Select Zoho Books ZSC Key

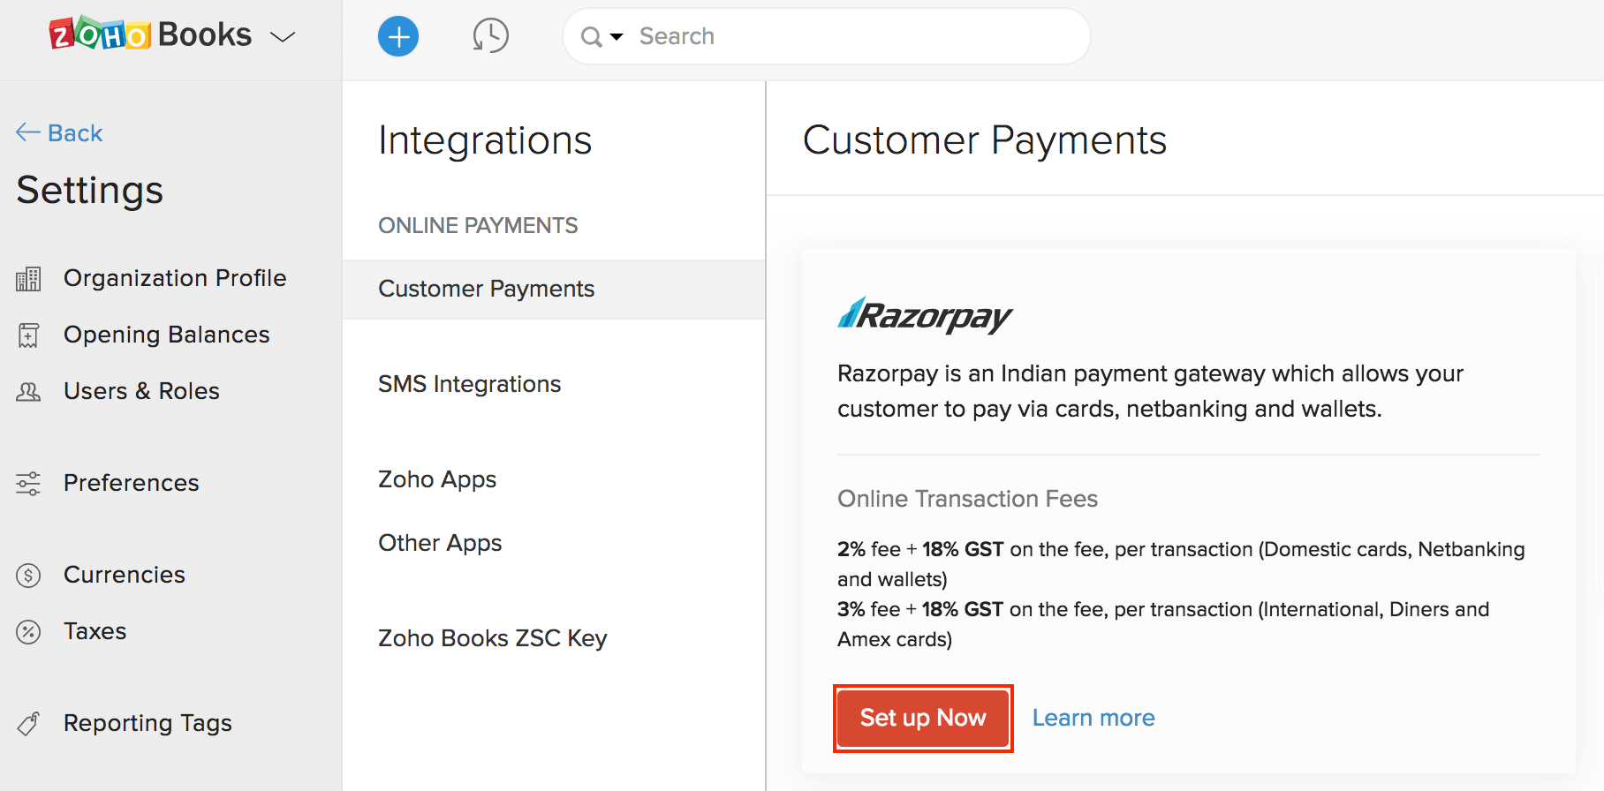tap(492, 638)
